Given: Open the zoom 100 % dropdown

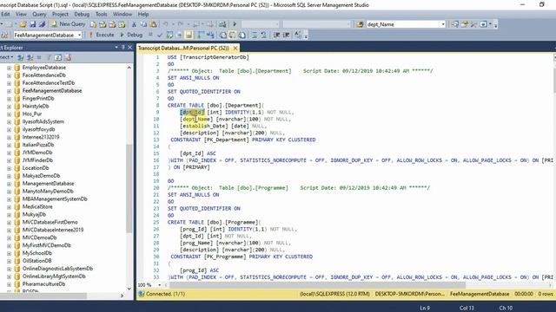Looking at the screenshot, I should point(159,285).
